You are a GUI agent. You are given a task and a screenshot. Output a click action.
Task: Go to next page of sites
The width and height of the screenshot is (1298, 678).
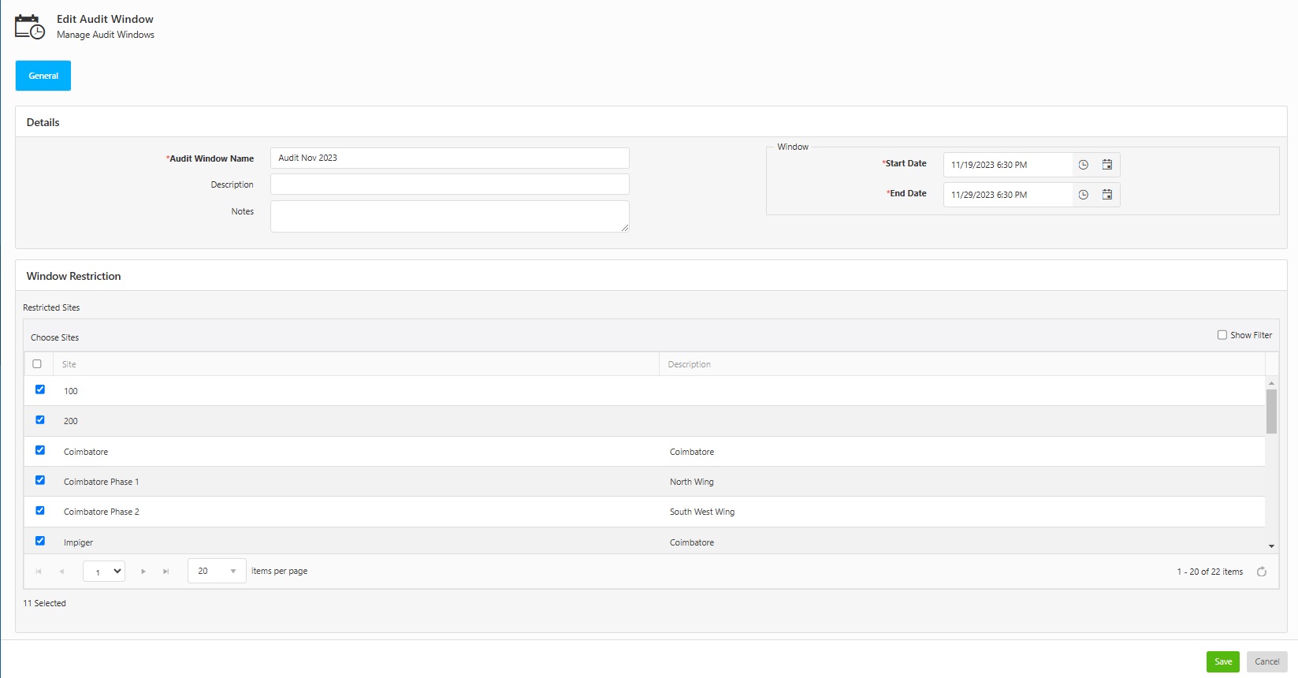tap(143, 572)
